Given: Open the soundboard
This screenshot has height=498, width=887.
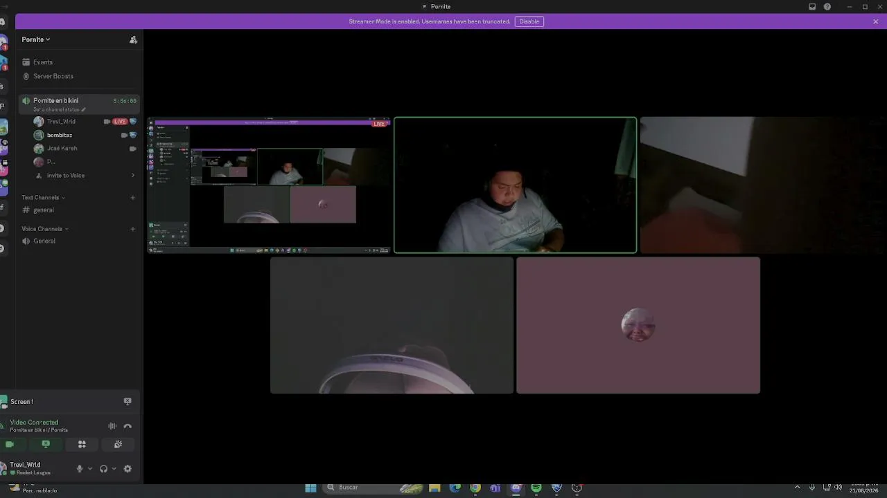Looking at the screenshot, I should click(118, 444).
